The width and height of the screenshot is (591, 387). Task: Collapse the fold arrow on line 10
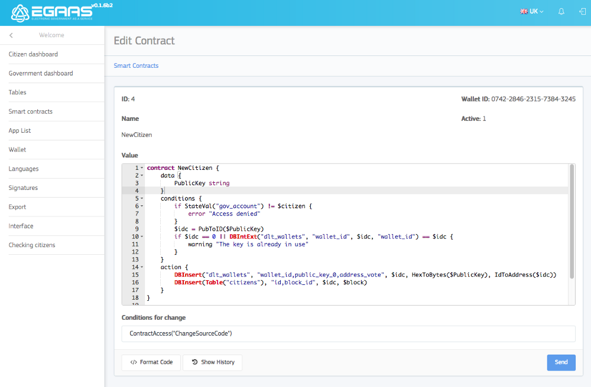click(142, 237)
